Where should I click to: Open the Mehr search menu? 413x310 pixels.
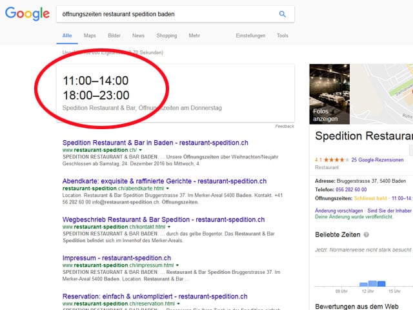point(194,36)
